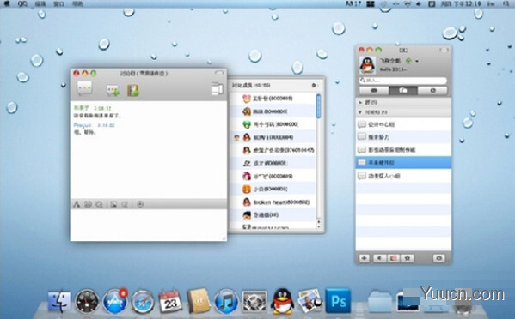Click the search field in QQ main window
Image resolution: width=515 pixels, height=319 pixels.
(x=403, y=81)
